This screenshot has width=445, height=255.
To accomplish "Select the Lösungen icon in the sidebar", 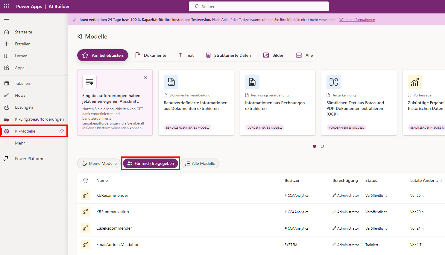I will tap(7, 107).
